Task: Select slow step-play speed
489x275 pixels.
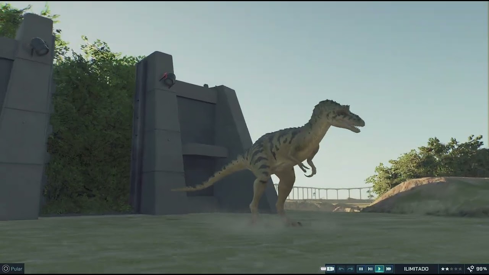Action: (x=370, y=269)
